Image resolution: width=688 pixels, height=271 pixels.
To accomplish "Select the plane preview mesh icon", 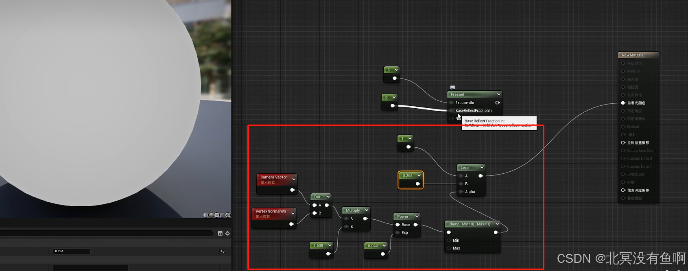I will (x=217, y=215).
